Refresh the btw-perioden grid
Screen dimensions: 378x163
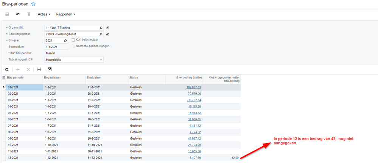click(x=7, y=69)
